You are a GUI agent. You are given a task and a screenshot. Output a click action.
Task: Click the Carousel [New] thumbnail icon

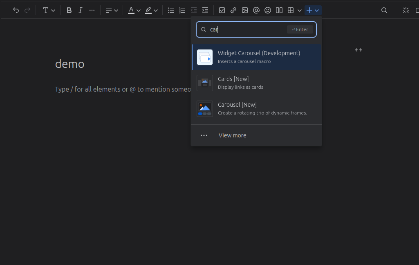pyautogui.click(x=205, y=108)
